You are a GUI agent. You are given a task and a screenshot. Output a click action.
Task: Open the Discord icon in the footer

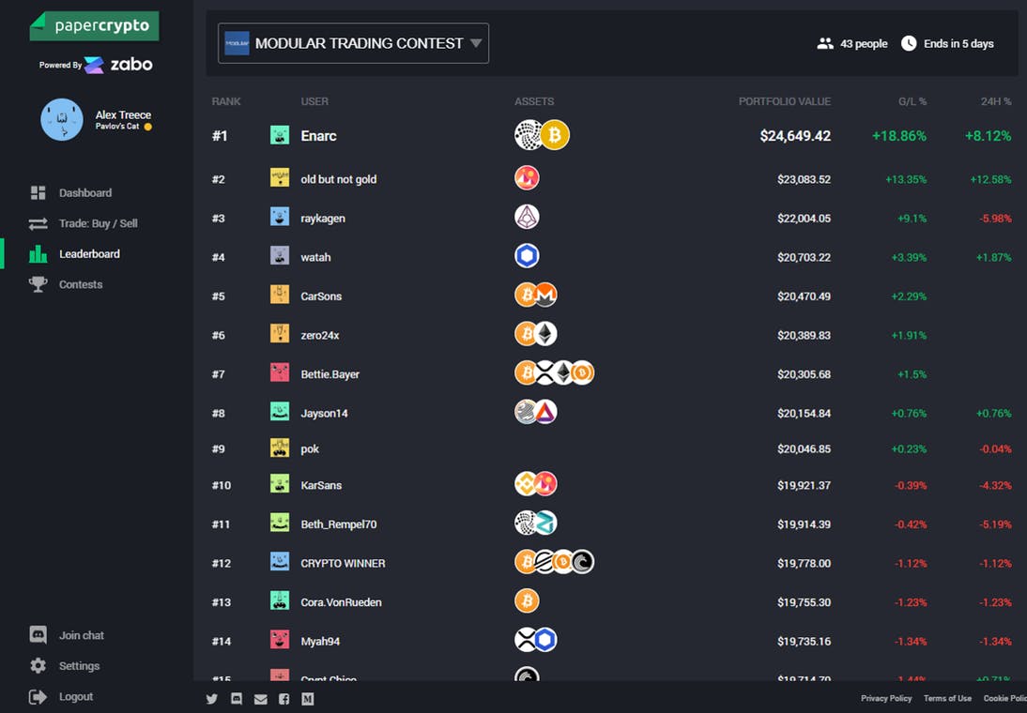237,699
